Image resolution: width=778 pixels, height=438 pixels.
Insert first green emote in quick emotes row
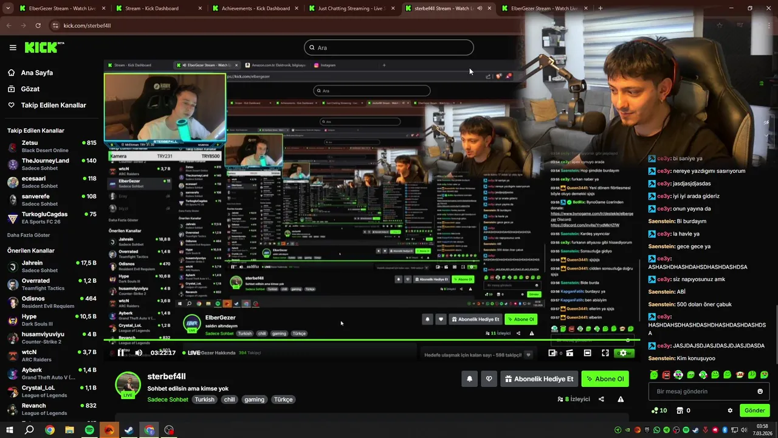653,375
